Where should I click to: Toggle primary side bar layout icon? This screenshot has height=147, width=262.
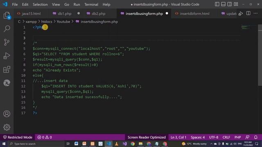(x=217, y=4)
